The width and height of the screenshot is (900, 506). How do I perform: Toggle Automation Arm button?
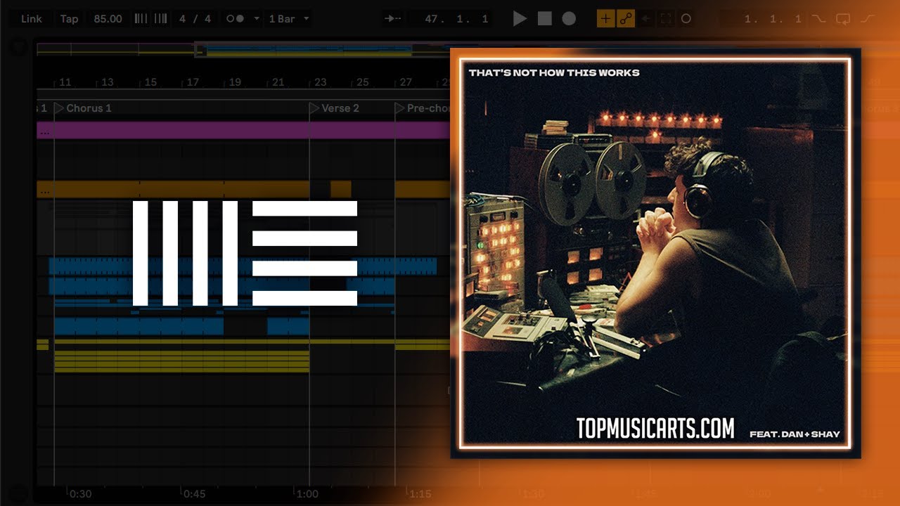point(625,19)
